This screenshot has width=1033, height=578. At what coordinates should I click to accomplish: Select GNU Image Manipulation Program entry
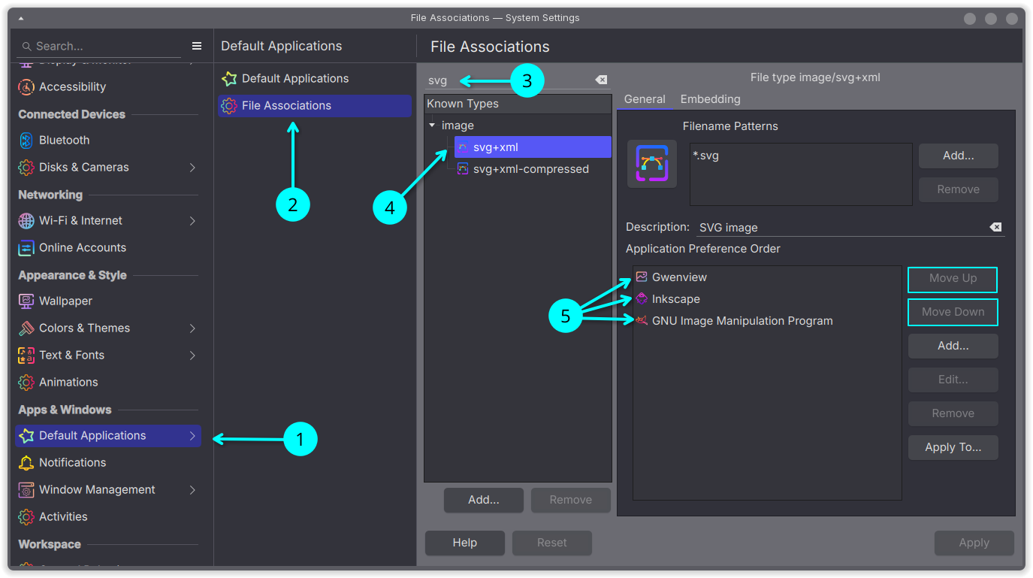pos(766,321)
